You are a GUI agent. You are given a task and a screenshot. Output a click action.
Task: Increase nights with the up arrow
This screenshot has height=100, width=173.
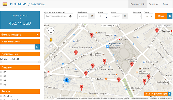pyautogui.click(x=106, y=15)
